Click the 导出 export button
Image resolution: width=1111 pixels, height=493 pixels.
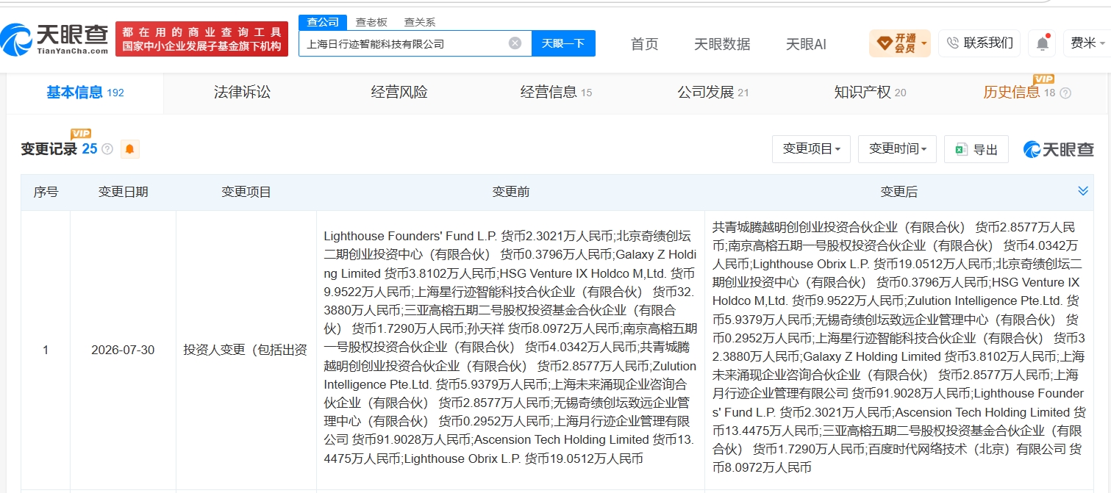tap(976, 149)
